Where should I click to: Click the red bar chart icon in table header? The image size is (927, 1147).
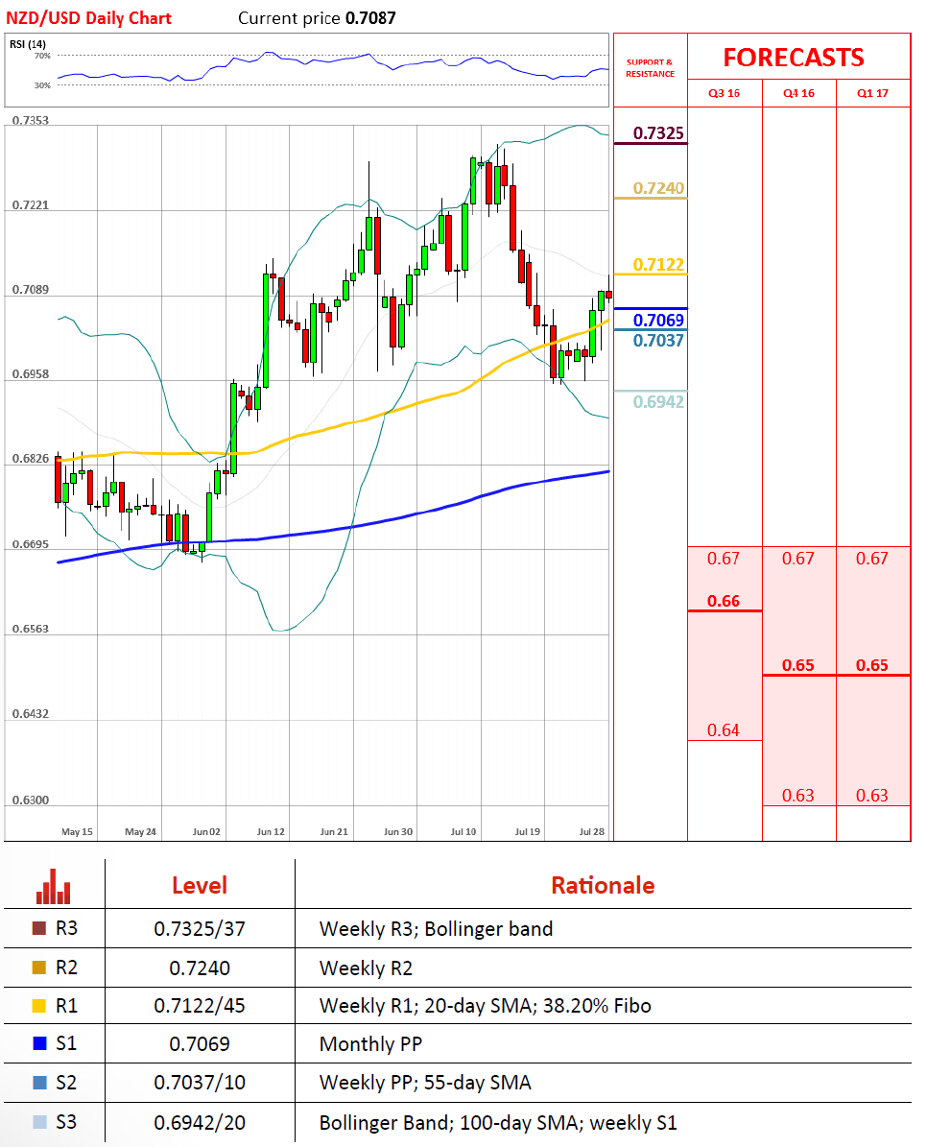(x=54, y=886)
